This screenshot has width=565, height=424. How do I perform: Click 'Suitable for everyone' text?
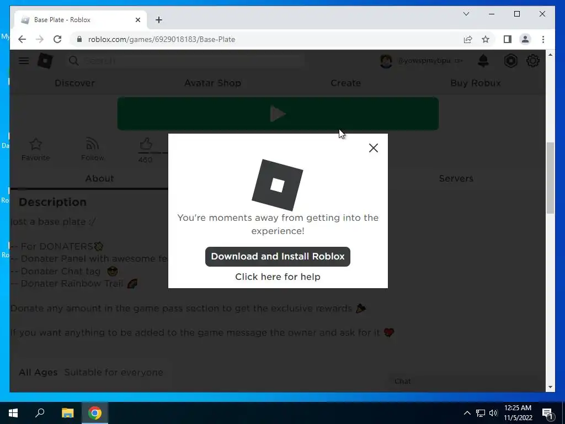pyautogui.click(x=114, y=373)
